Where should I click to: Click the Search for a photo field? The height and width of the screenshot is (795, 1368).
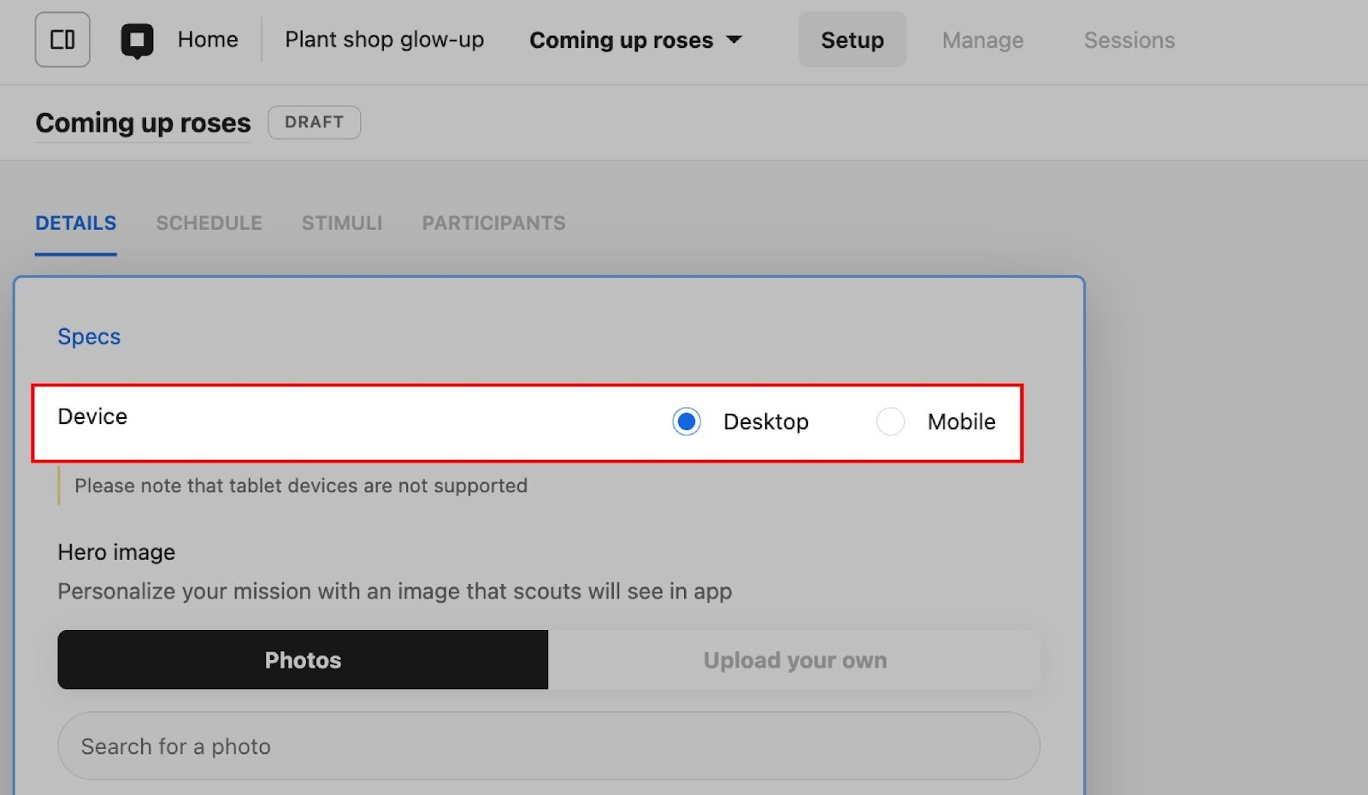click(548, 746)
